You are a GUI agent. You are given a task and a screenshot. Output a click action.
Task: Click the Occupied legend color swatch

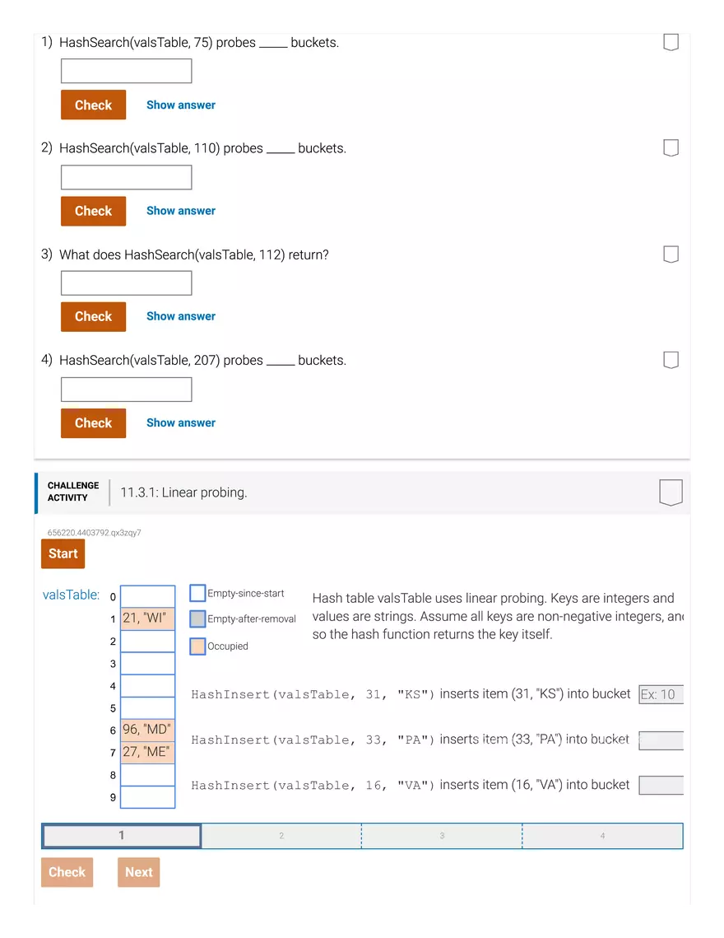click(197, 646)
